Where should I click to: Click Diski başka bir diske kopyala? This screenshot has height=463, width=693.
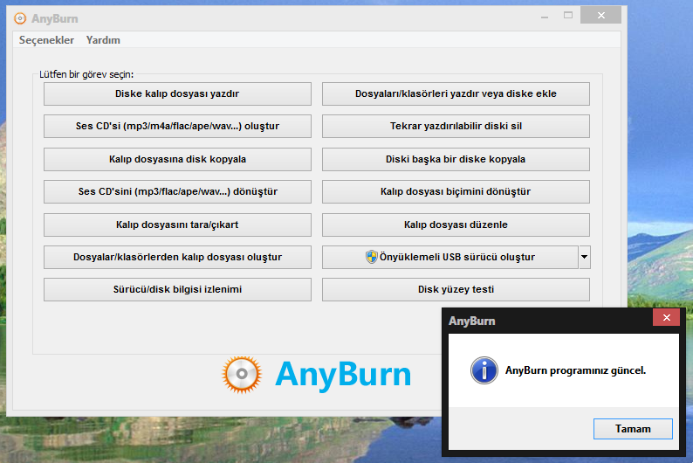pyautogui.click(x=456, y=159)
